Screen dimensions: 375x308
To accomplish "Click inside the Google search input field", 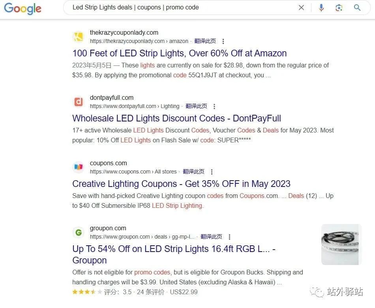I will 178,7.
